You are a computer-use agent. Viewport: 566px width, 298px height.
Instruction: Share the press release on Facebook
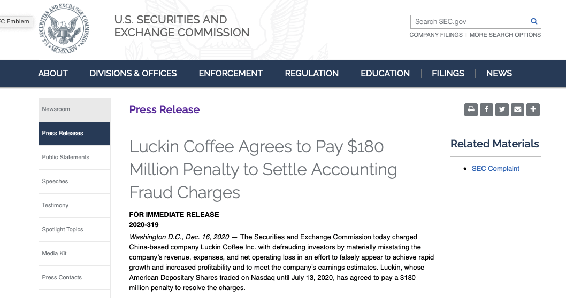tap(486, 109)
